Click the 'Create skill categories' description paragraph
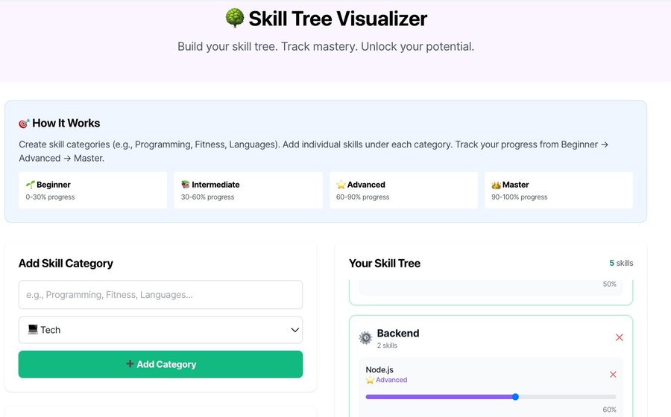 (313, 151)
